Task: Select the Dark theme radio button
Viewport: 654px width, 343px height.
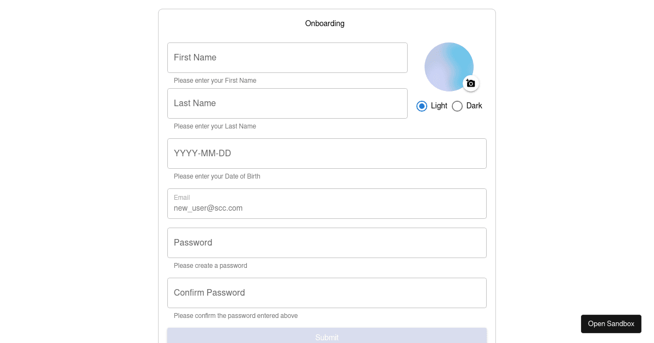Action: pos(457,106)
